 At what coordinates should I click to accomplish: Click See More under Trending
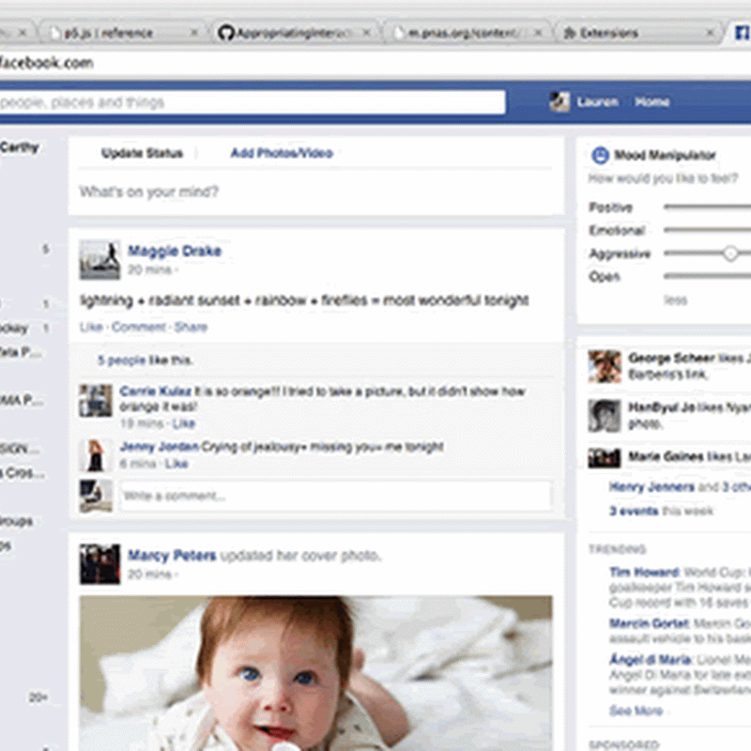[x=636, y=711]
